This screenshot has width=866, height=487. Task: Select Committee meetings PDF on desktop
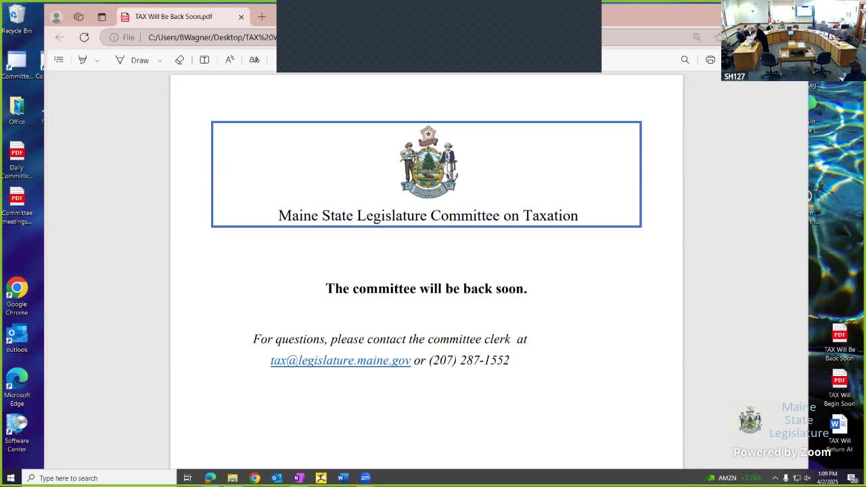pyautogui.click(x=17, y=206)
